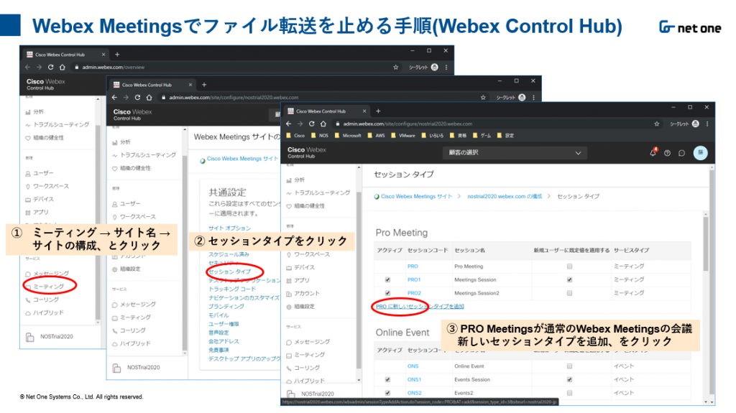
Task: Reload page in middle browser window
Action: pos(137,98)
